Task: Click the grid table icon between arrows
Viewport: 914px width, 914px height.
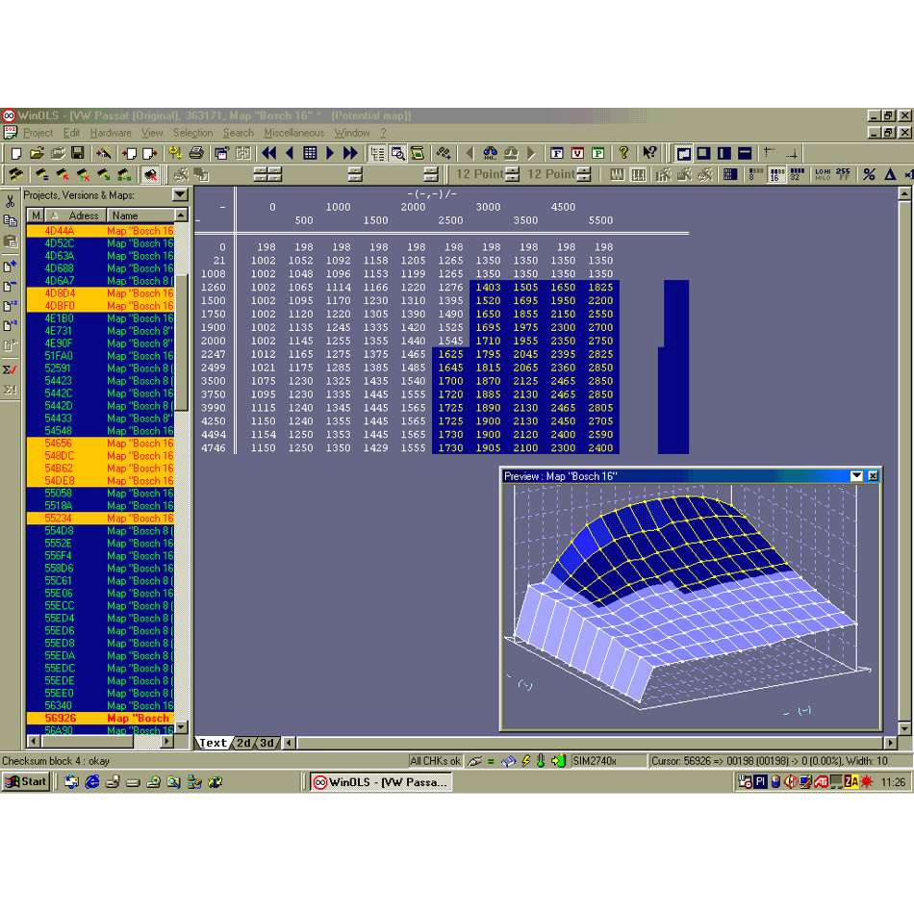Action: [x=310, y=153]
